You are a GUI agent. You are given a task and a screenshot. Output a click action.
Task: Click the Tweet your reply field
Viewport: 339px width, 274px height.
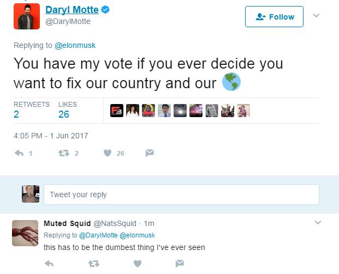click(181, 194)
